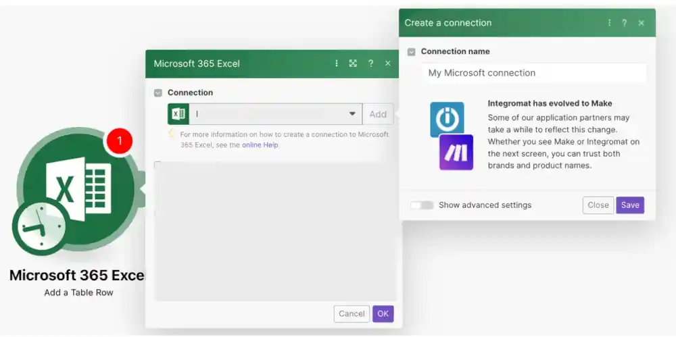Click the Microsoft 365 Excel module icon
Image resolution: width=676 pixels, height=337 pixels.
78,188
